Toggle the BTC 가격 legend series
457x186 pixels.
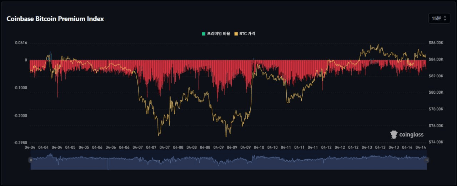(x=245, y=33)
